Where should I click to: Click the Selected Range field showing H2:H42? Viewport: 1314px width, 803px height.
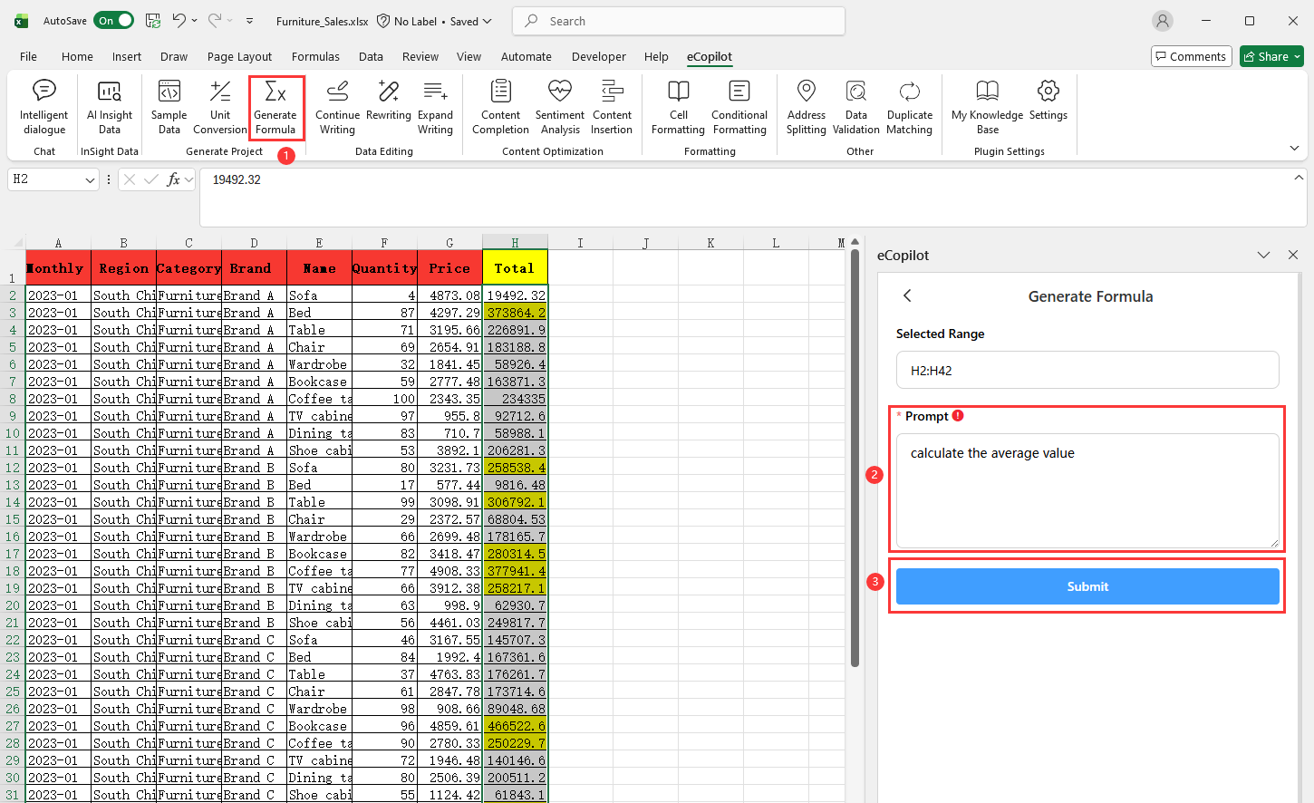pos(1087,370)
